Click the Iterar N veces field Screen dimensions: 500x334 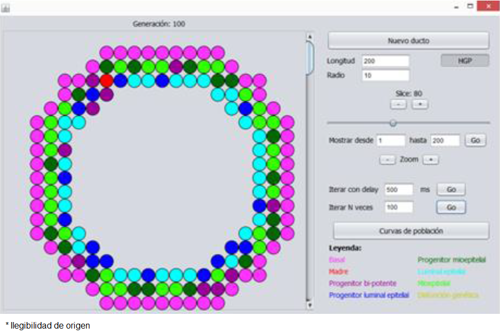399,207
